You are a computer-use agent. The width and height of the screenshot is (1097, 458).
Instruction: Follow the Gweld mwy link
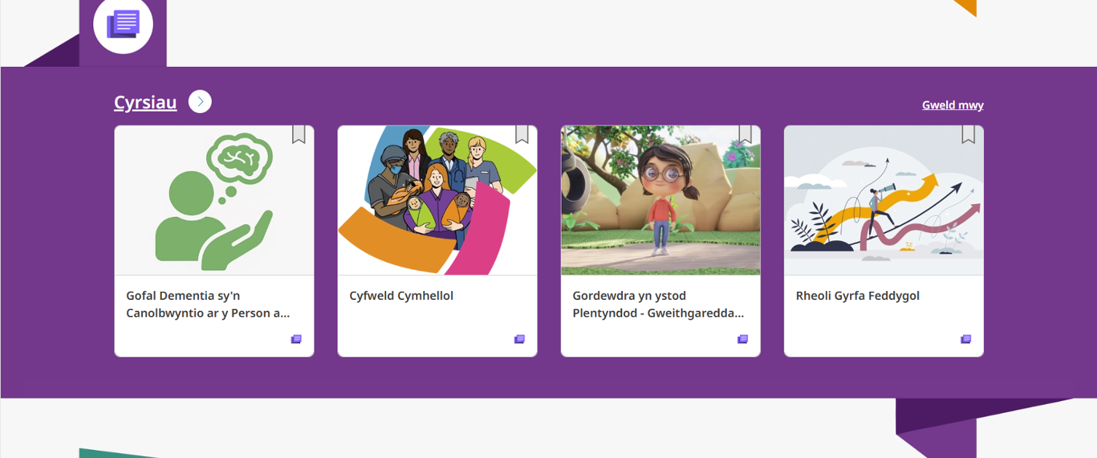953,105
